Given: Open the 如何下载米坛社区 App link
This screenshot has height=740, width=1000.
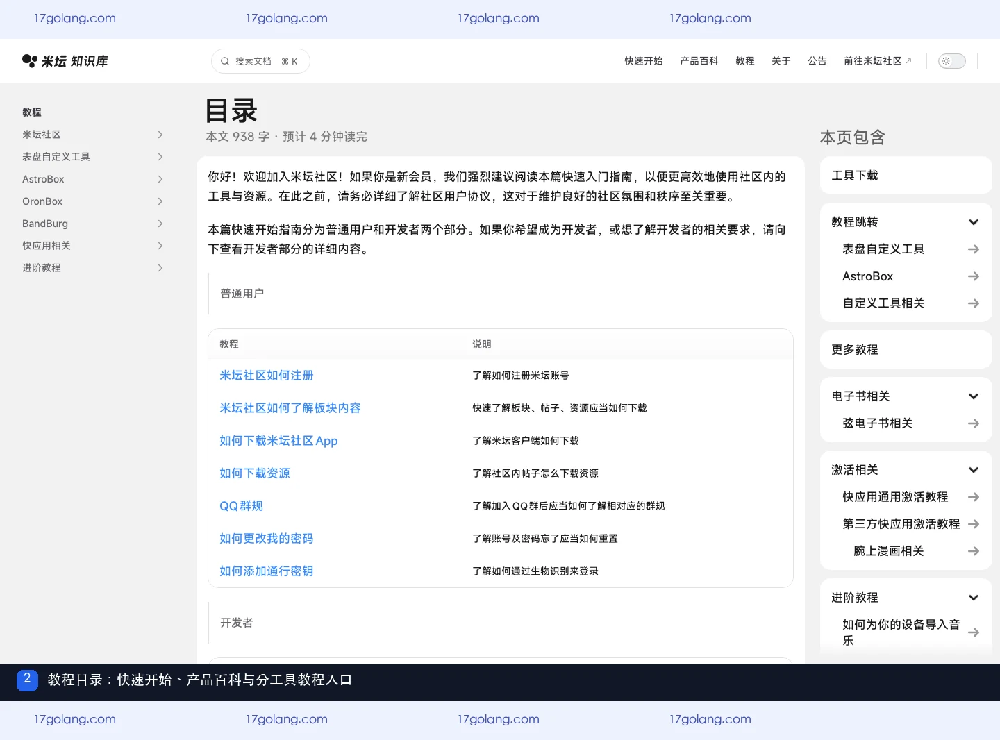Looking at the screenshot, I should pos(278,441).
